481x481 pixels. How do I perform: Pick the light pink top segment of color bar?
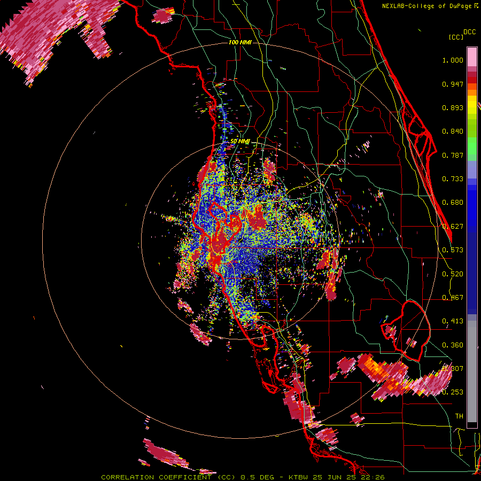tap(472, 57)
